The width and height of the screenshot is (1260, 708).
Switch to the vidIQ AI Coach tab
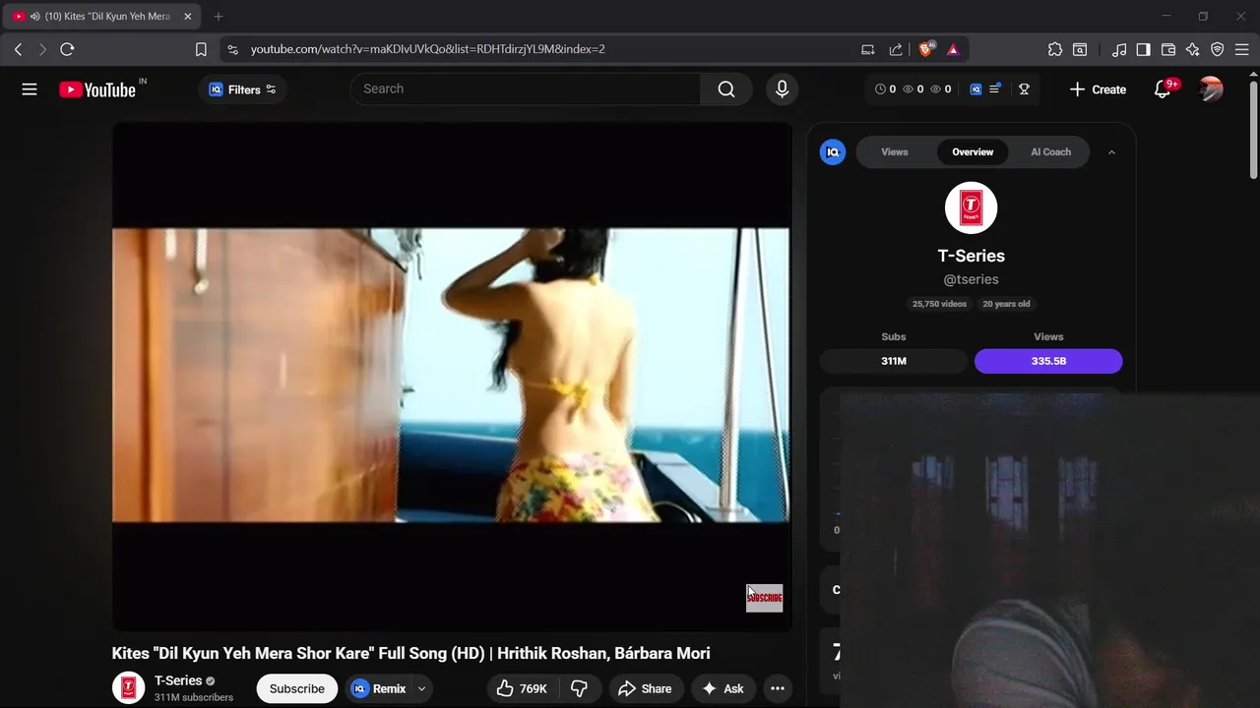pos(1050,151)
